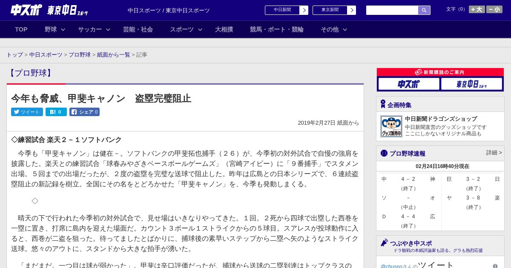
Task: Click the Twitter widget info icon
Action: point(495,266)
